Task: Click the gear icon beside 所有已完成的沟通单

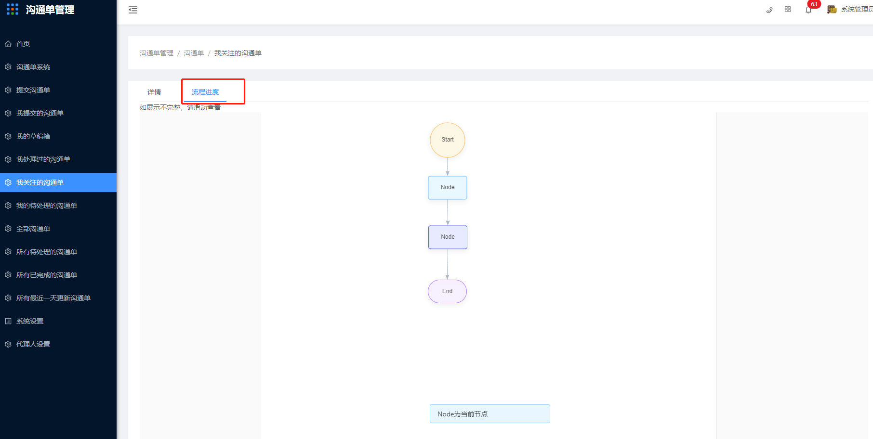Action: 8,275
